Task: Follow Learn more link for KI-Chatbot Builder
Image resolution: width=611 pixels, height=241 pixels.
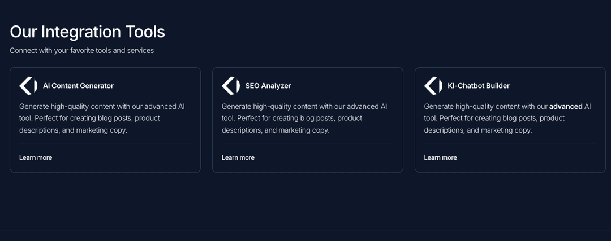Action: (x=440, y=157)
